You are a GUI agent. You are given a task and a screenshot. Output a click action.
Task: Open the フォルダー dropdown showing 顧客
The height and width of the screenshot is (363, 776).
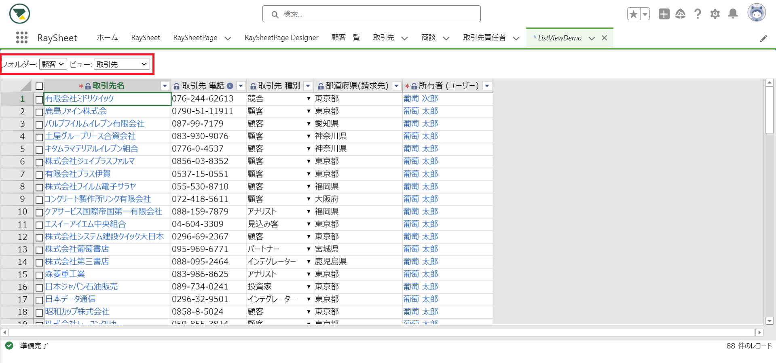(53, 64)
